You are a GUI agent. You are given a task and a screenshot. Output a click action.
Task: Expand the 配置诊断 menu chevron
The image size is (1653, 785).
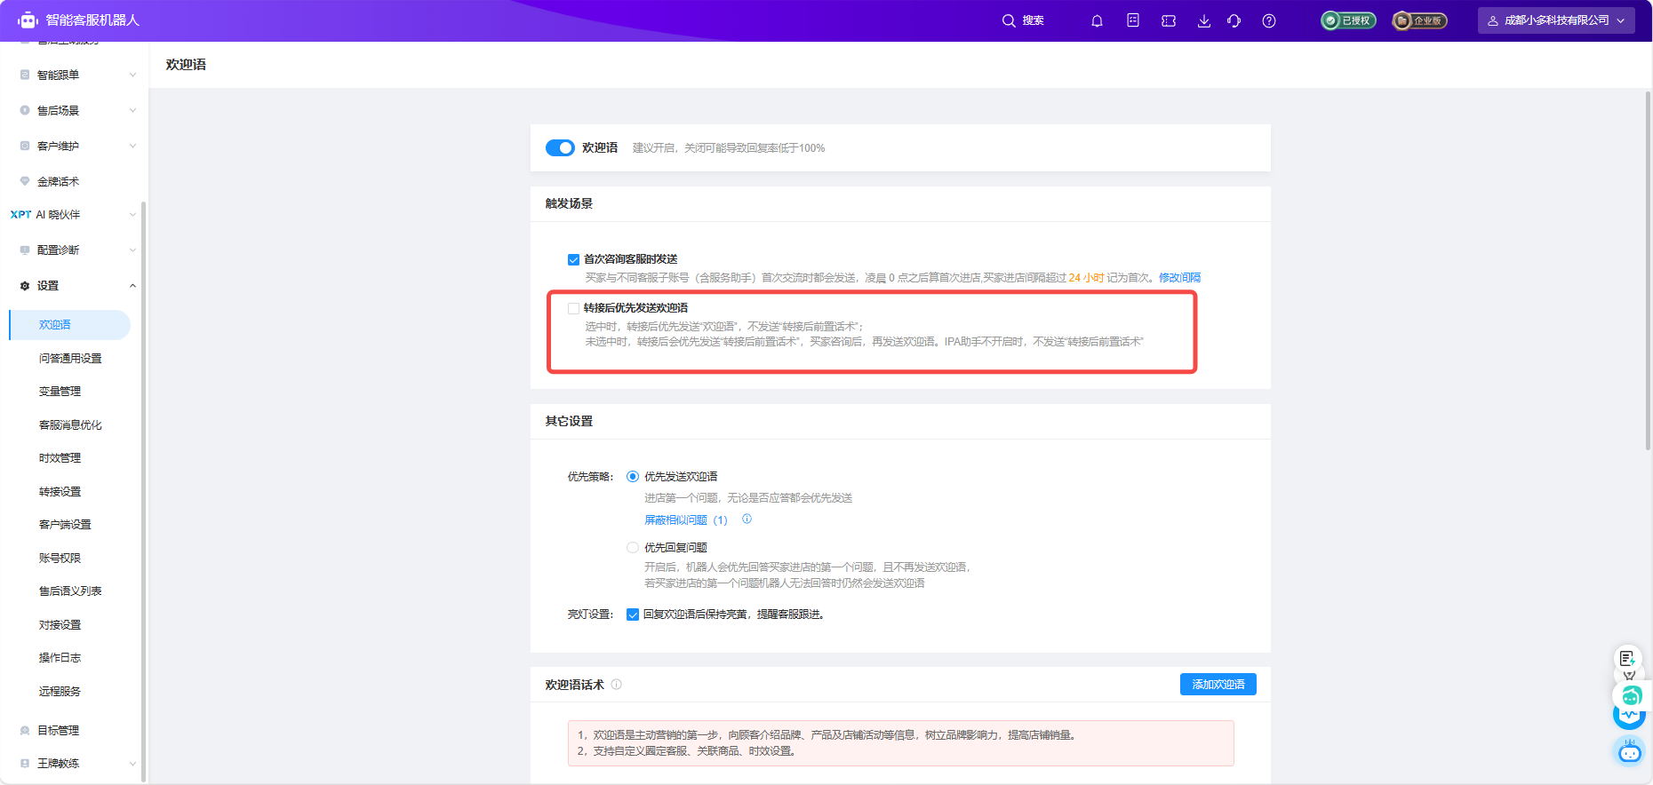[132, 250]
